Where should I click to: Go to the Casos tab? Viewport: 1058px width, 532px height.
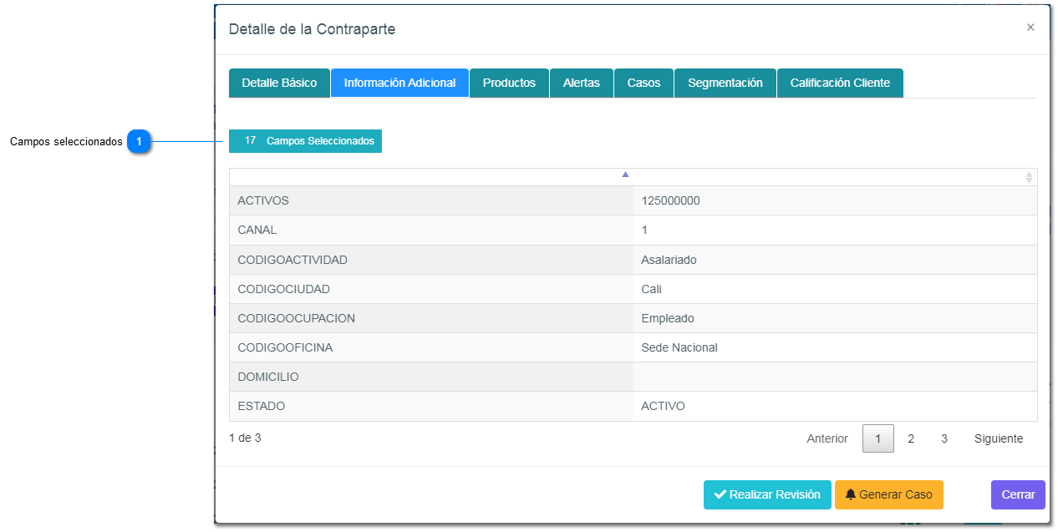pyautogui.click(x=643, y=84)
